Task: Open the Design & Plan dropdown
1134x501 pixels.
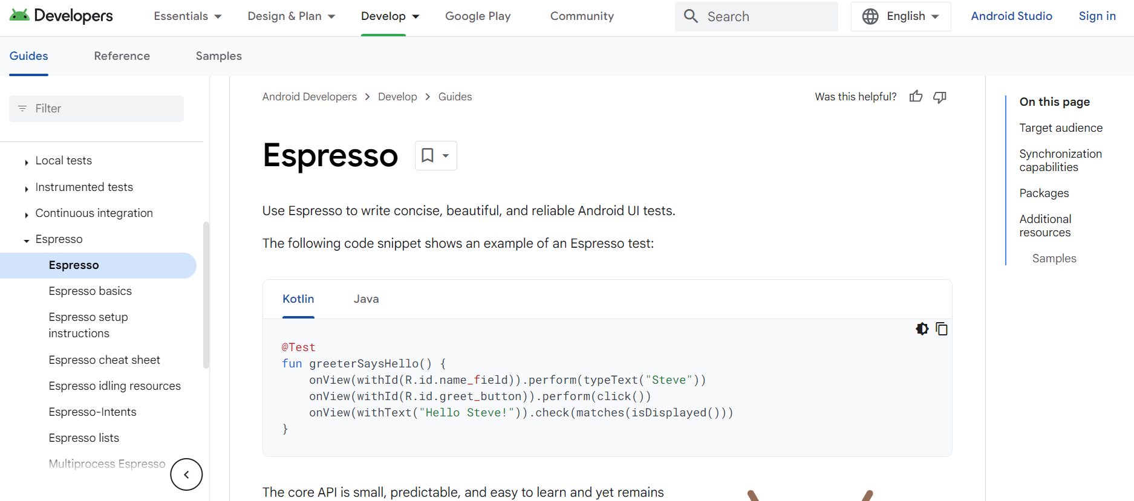Action: pyautogui.click(x=291, y=16)
